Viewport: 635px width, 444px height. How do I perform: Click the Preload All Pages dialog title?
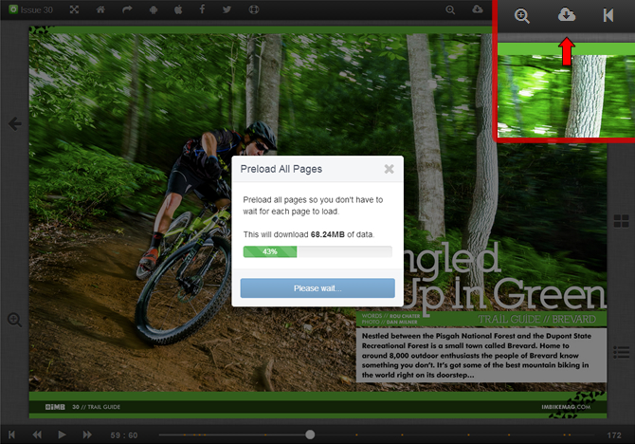[281, 169]
